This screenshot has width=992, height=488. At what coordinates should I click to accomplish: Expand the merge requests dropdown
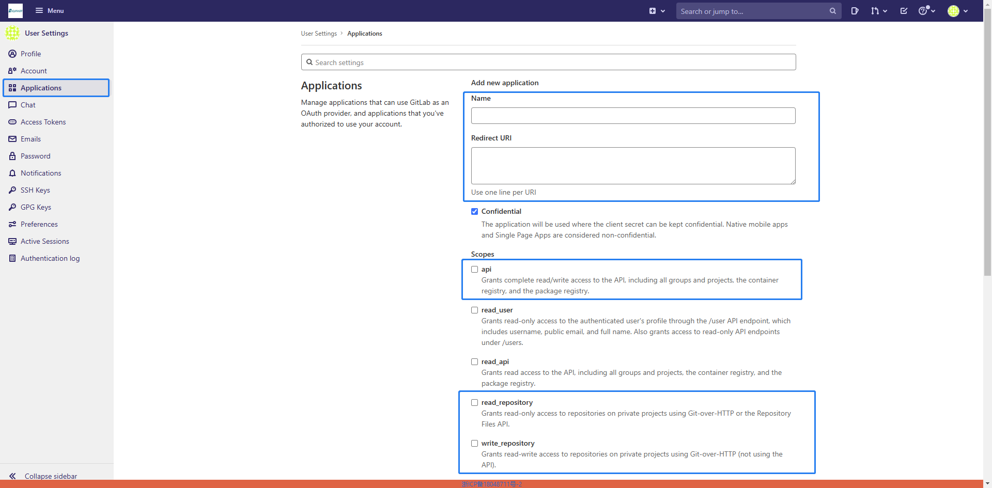coord(878,11)
